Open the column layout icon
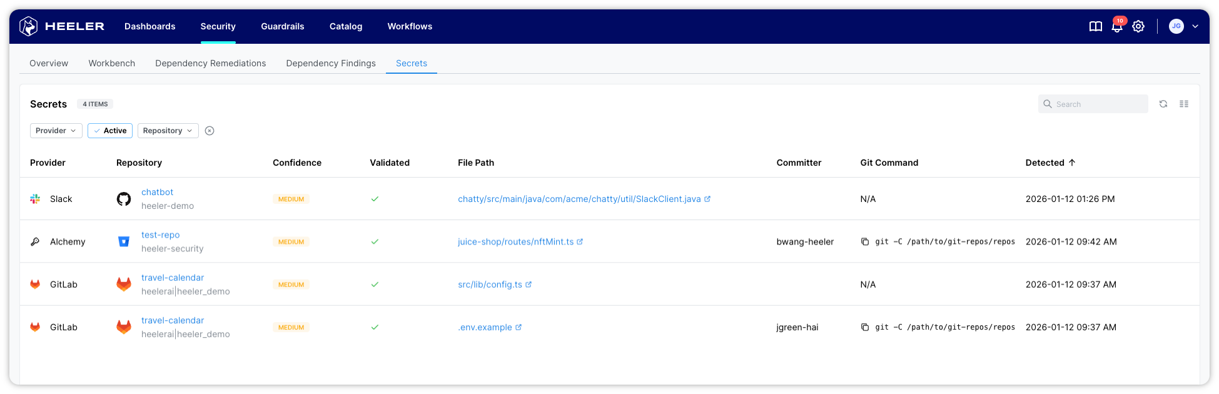Image resolution: width=1219 pixels, height=394 pixels. click(x=1183, y=104)
